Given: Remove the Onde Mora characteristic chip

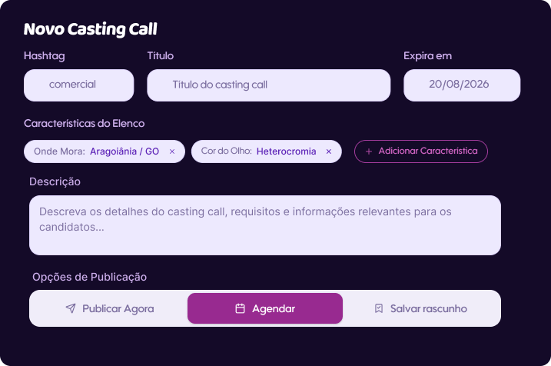Looking at the screenshot, I should tap(172, 151).
